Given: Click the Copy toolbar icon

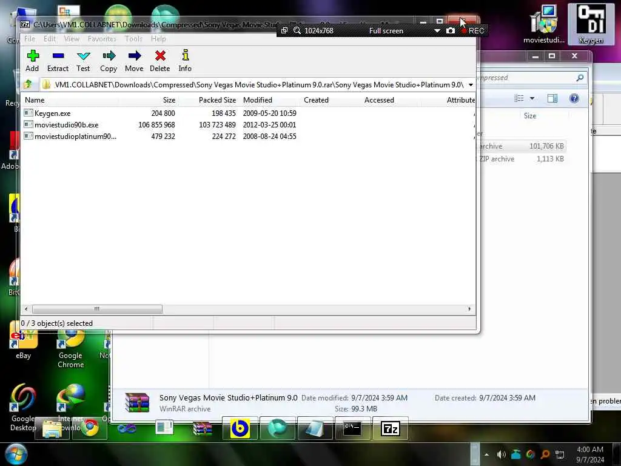Looking at the screenshot, I should click(x=109, y=60).
